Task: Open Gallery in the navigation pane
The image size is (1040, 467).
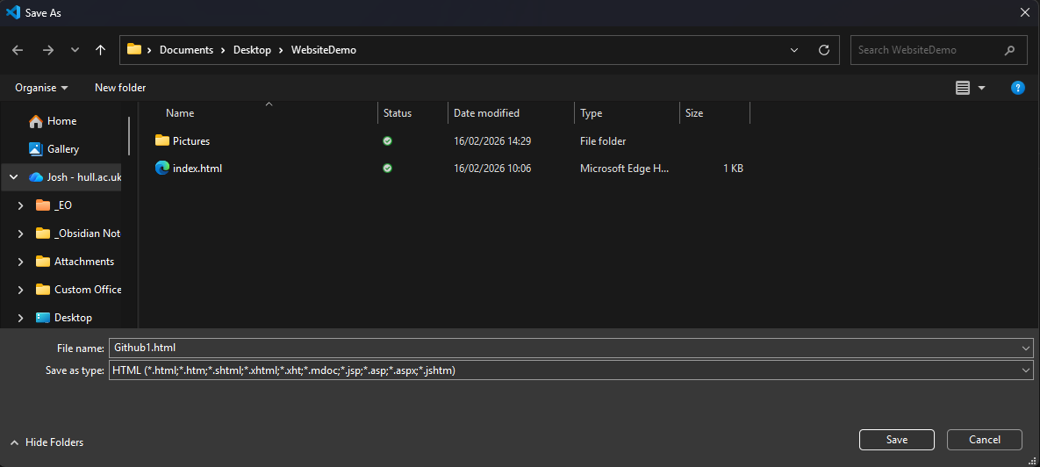Action: tap(63, 148)
